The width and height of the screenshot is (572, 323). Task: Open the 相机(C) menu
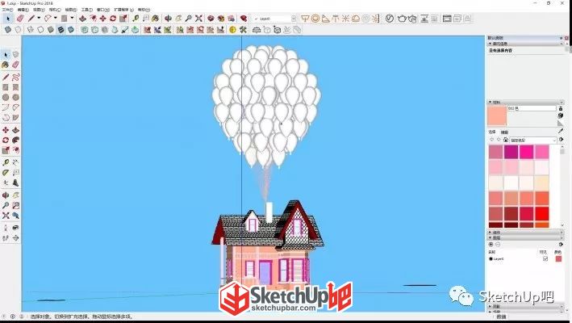[55, 10]
